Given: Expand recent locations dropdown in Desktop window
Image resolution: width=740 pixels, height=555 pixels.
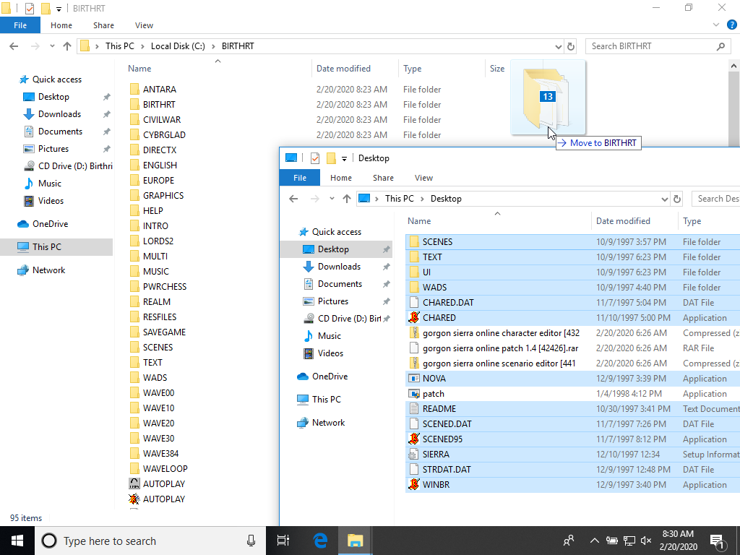Looking at the screenshot, I should (331, 199).
